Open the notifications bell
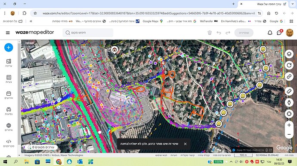The height and width of the screenshot is (166, 297). click(270, 33)
